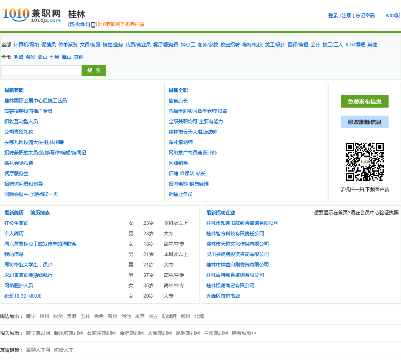Open 哈尔滨兼职网 link
This screenshot has height=364, width=401.
pyautogui.click(x=68, y=333)
